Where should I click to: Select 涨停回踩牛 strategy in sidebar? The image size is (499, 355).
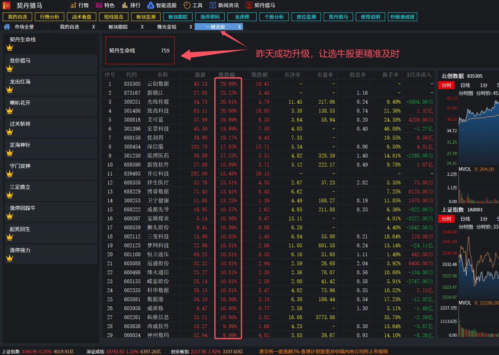51,211
